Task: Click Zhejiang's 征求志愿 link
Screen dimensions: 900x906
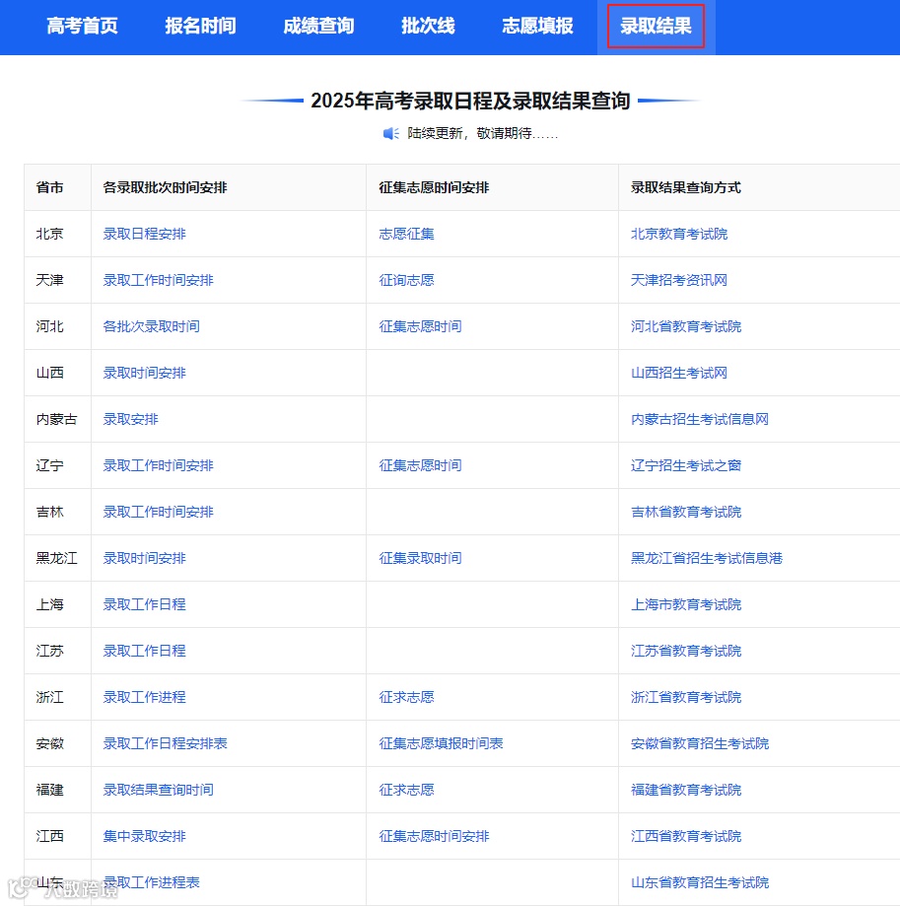Action: pyautogui.click(x=407, y=697)
